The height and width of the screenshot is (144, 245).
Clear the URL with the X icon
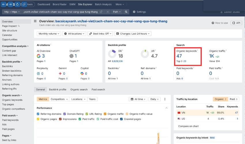tap(108, 12)
